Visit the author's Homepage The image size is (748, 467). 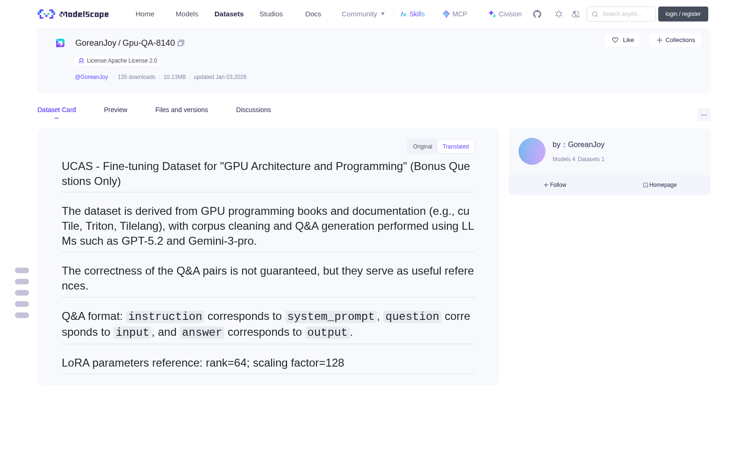pos(660,185)
